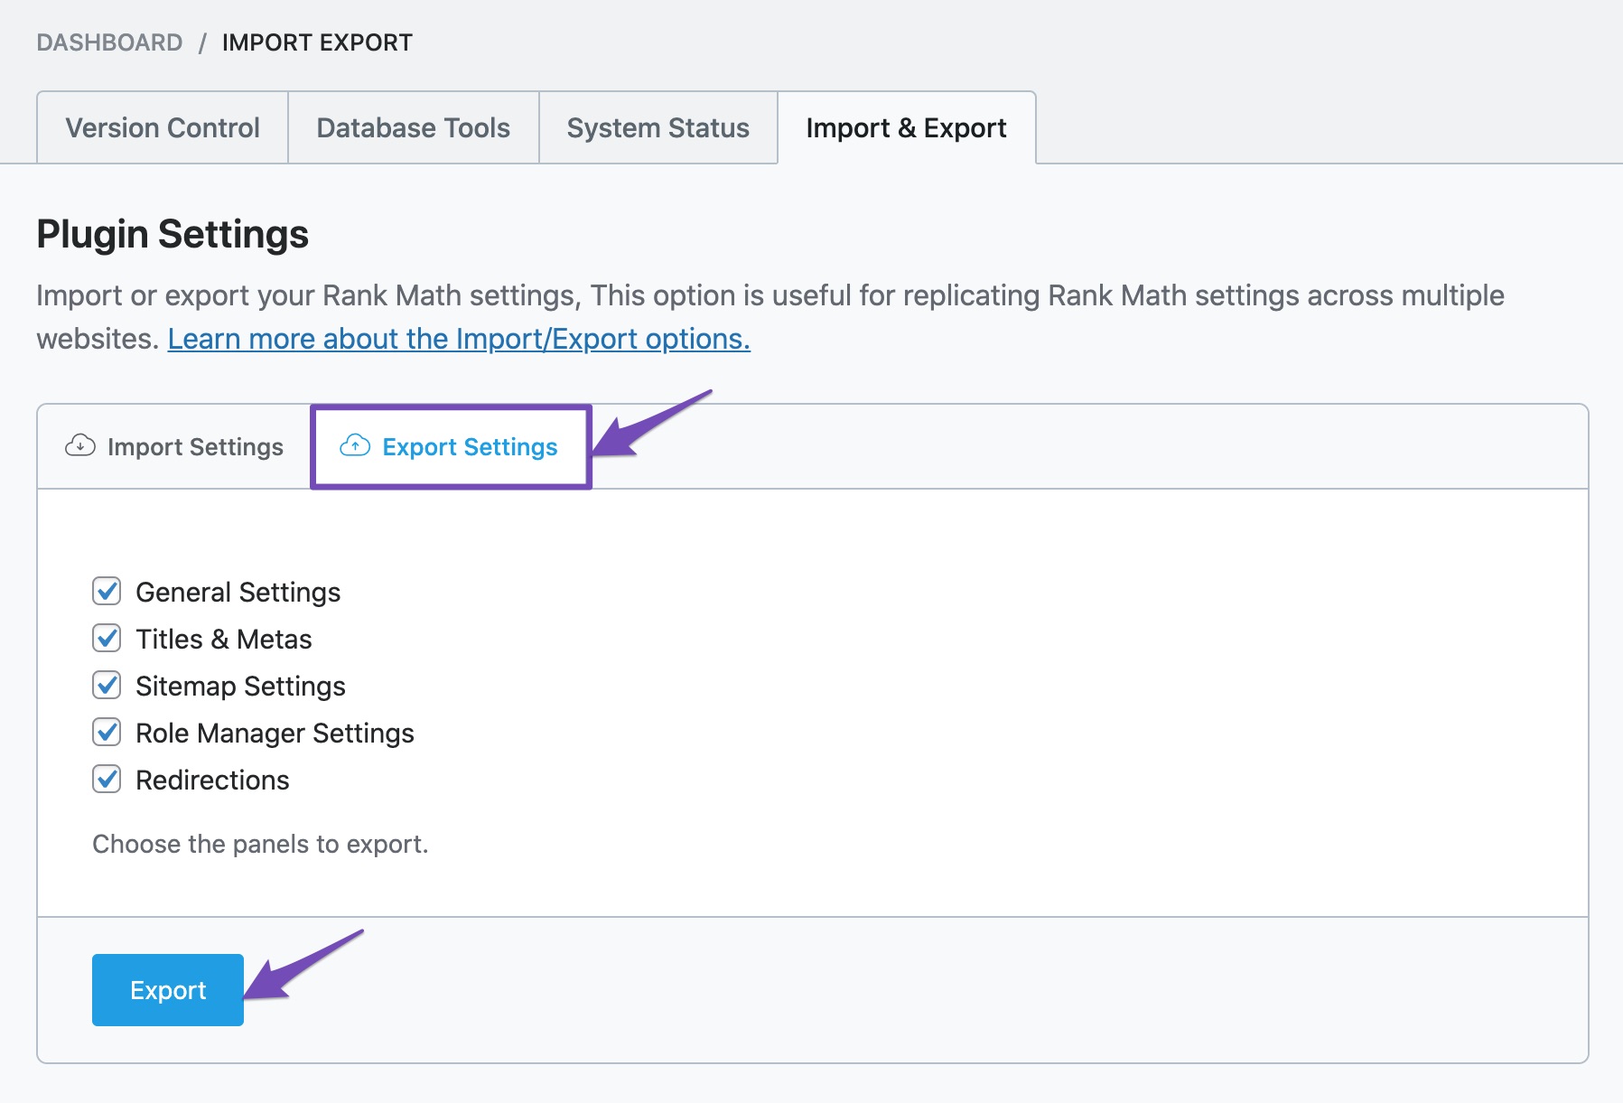Open the Learn more about Import/Export options link
The height and width of the screenshot is (1103, 1623).
click(459, 339)
